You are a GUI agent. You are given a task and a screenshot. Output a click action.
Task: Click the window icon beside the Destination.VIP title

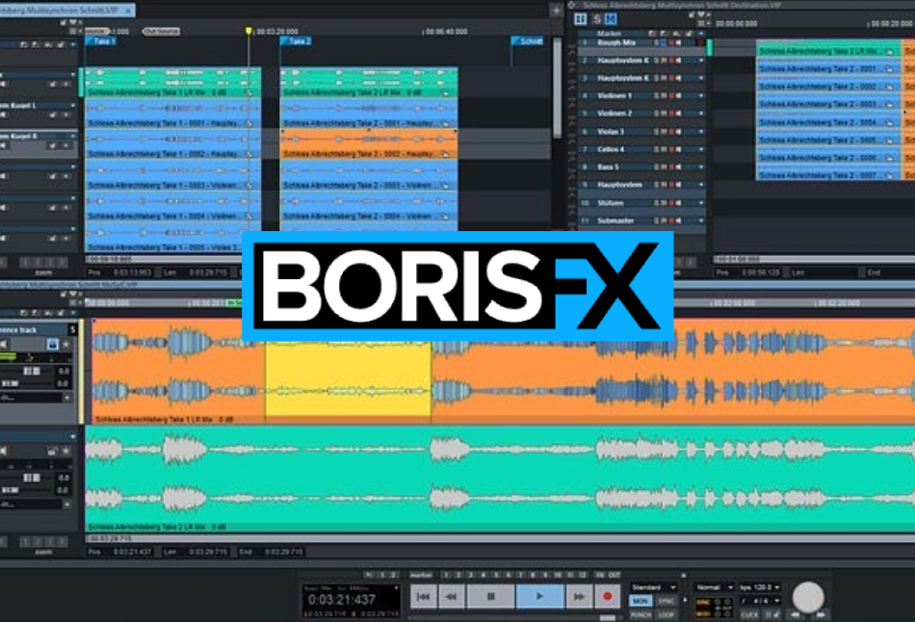click(x=571, y=5)
